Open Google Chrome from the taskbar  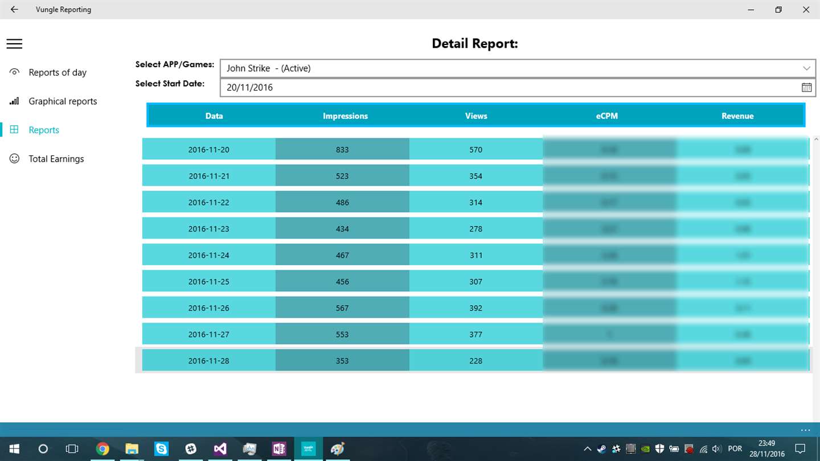[102, 449]
